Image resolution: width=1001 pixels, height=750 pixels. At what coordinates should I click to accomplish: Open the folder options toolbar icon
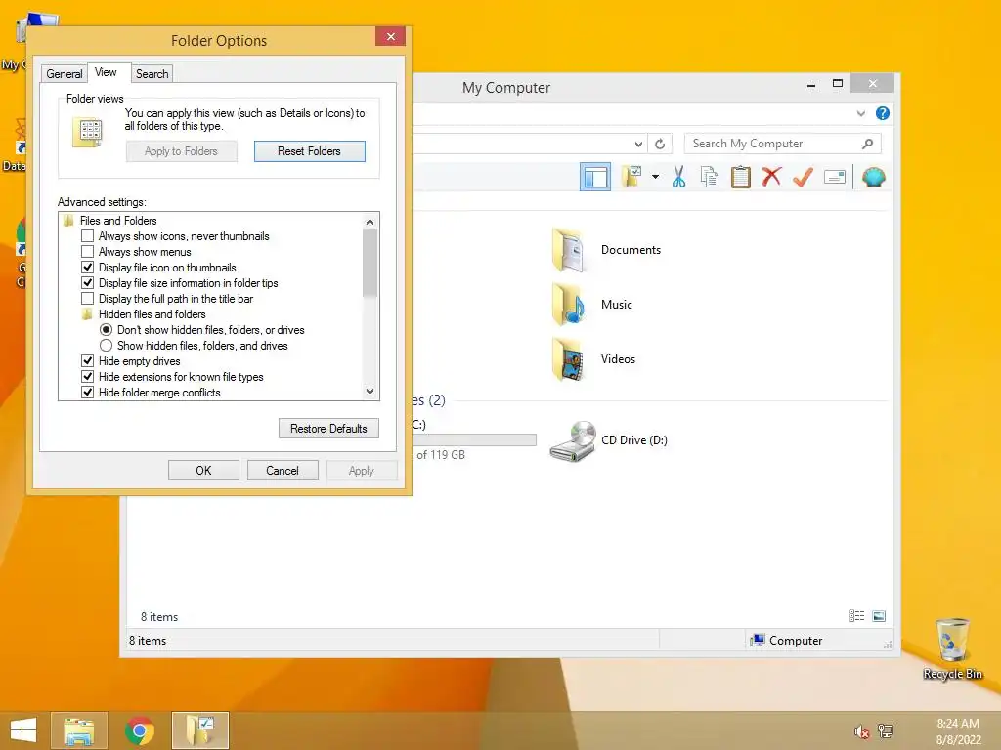click(632, 177)
